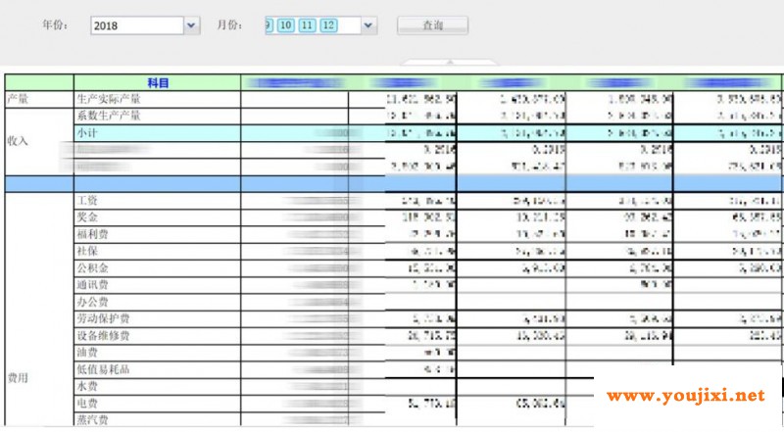Select month tag 10
Viewport: 784px width, 432px height.
[285, 25]
